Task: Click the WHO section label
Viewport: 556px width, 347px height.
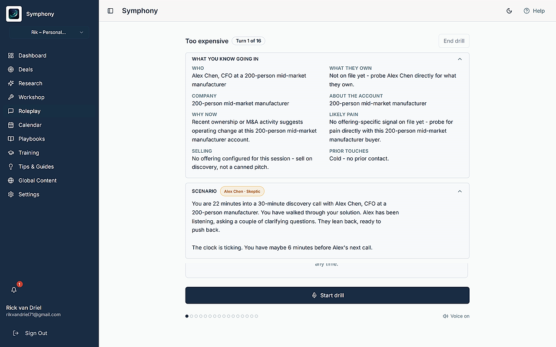Action: tap(198, 68)
